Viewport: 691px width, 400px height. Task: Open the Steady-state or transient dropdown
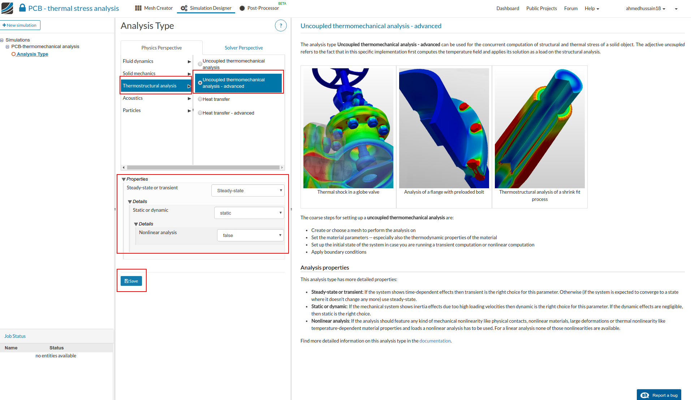click(x=248, y=190)
